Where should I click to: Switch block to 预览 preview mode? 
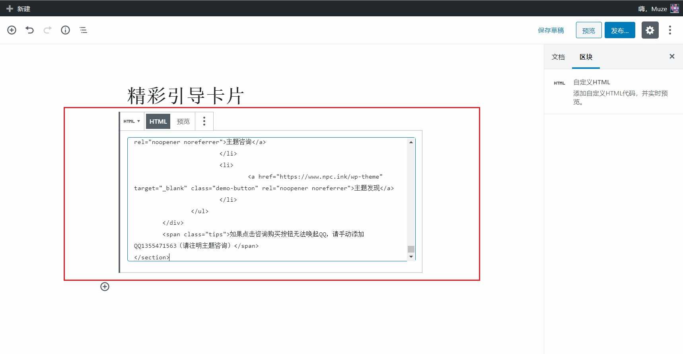[183, 121]
